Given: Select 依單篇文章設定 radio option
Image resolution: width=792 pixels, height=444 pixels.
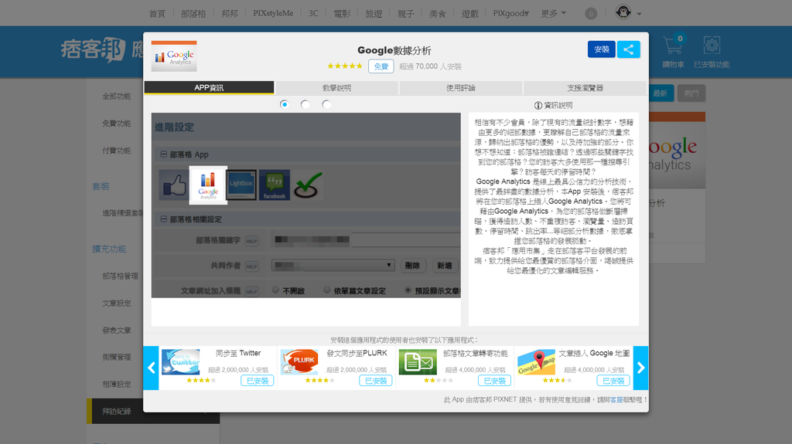Looking at the screenshot, I should (x=327, y=290).
